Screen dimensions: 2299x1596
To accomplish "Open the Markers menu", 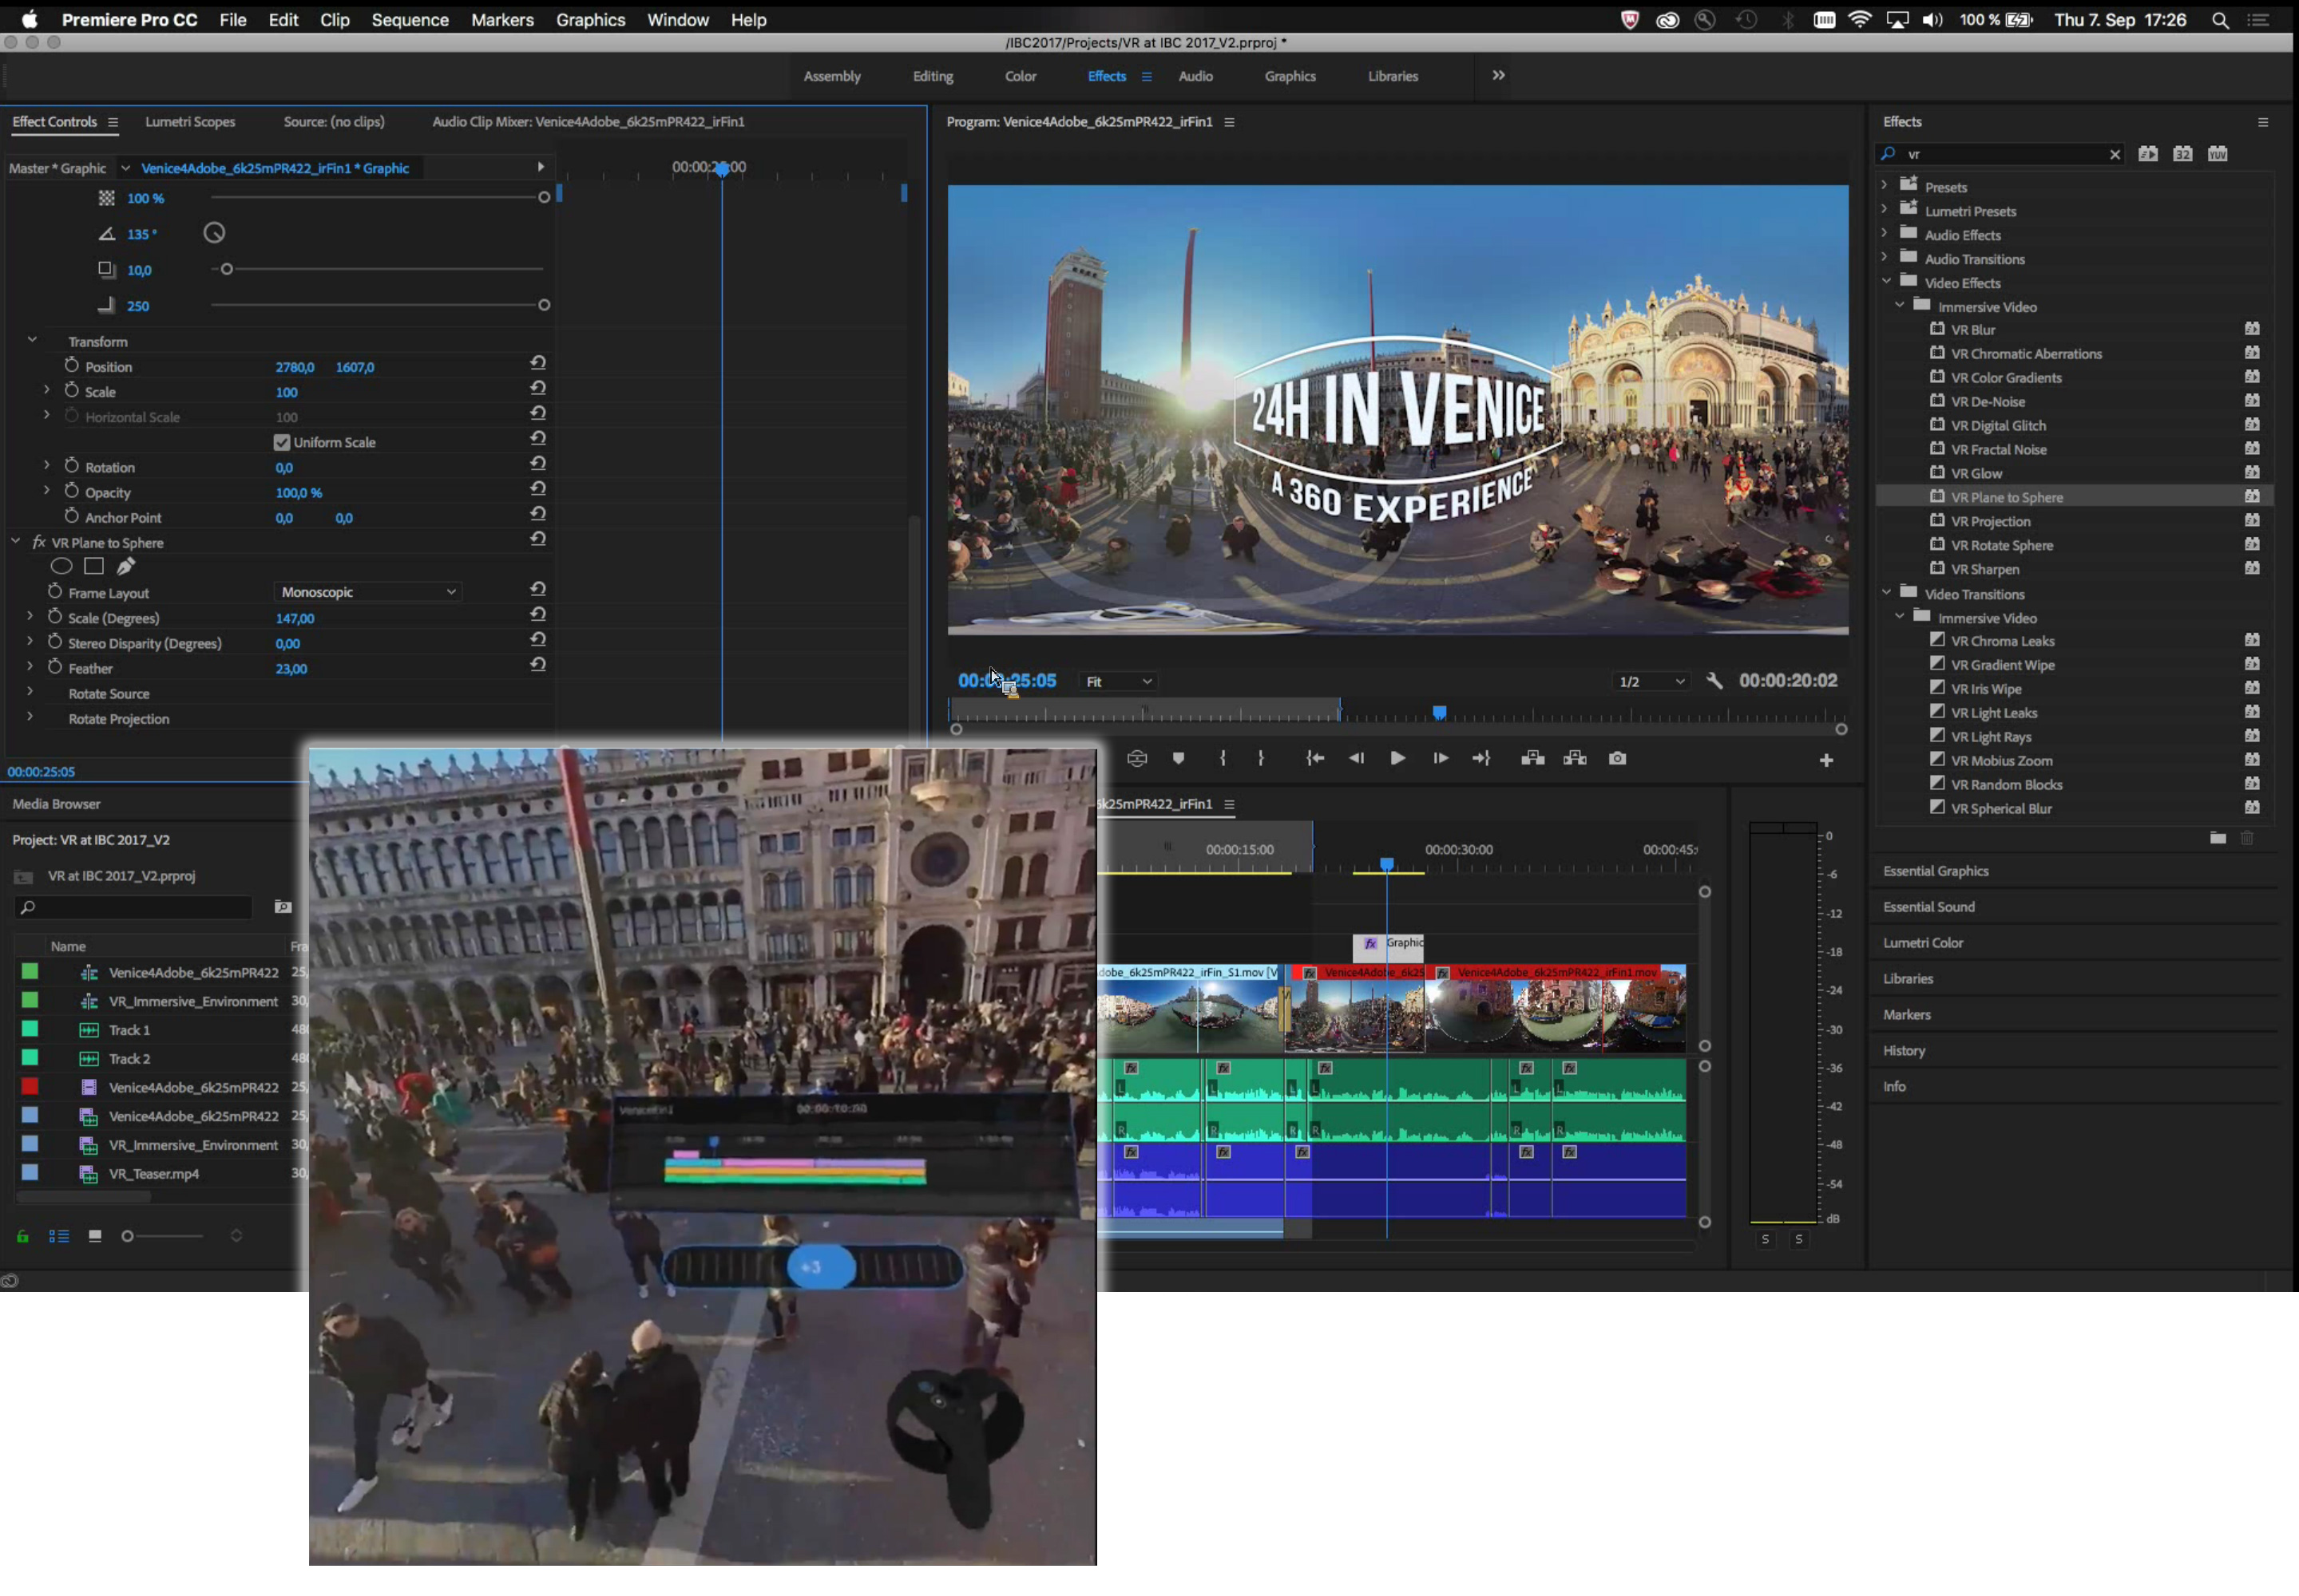I will click(502, 20).
